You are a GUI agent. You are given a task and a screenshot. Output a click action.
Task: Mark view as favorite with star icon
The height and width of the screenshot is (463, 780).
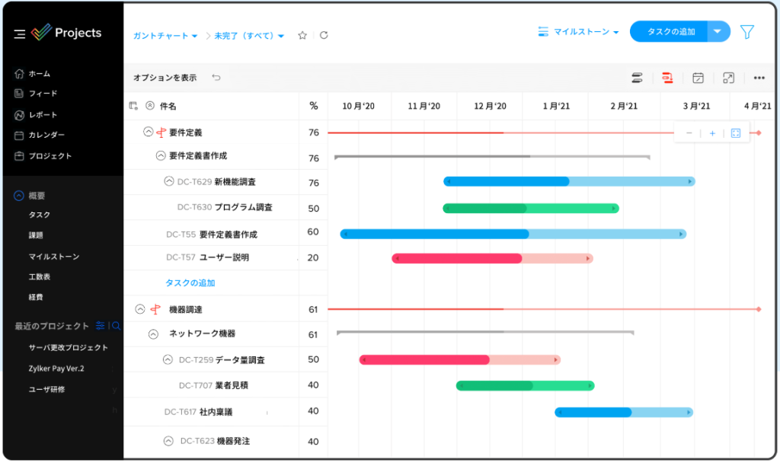click(x=302, y=36)
